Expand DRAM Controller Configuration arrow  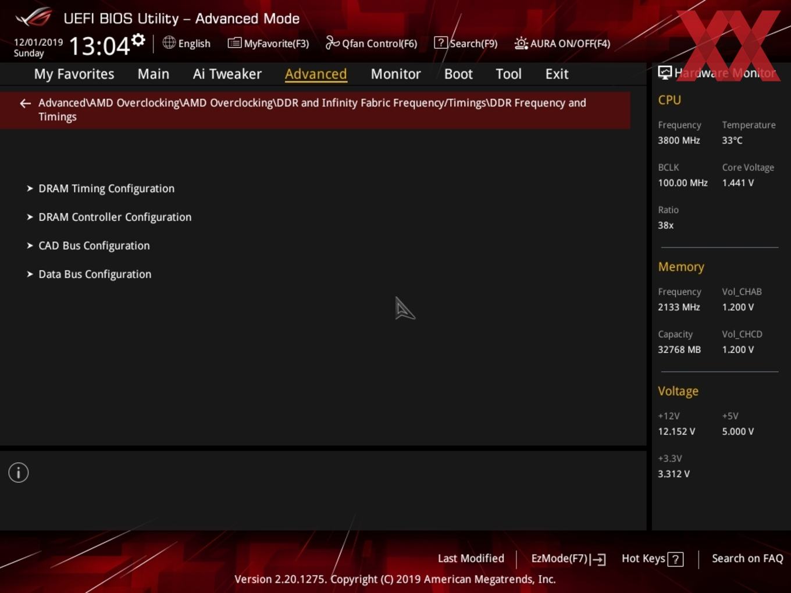[x=30, y=217]
